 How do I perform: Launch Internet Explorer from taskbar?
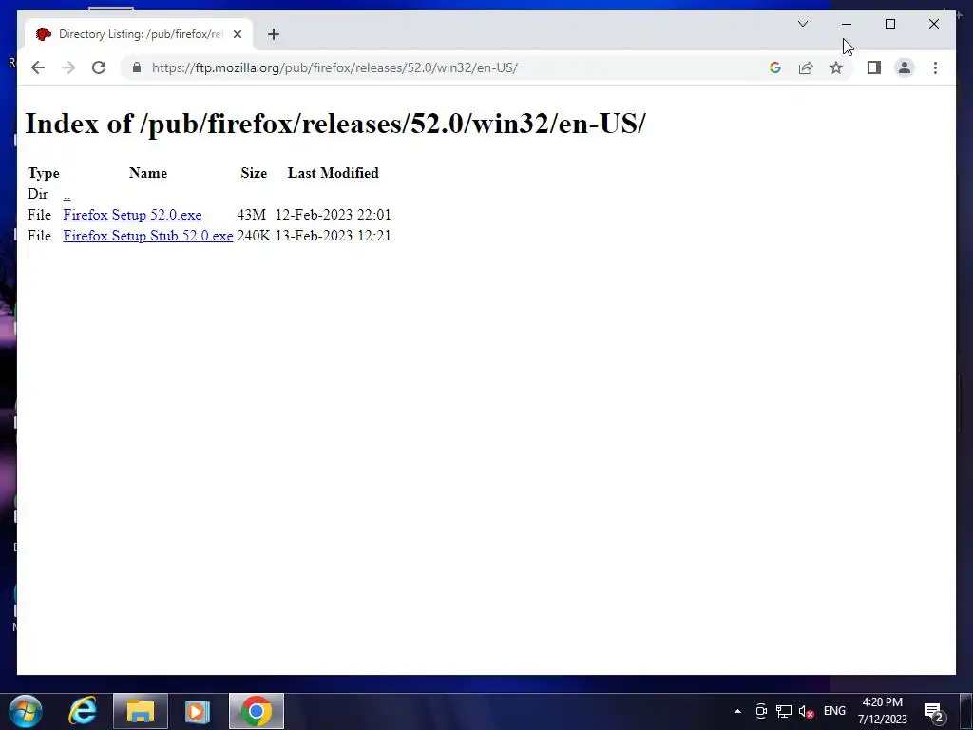[84, 711]
